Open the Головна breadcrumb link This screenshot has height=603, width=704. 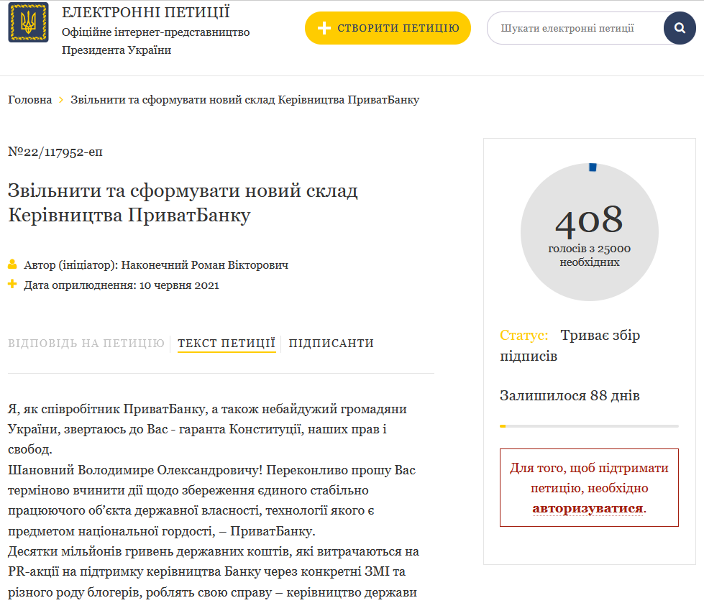pos(29,100)
